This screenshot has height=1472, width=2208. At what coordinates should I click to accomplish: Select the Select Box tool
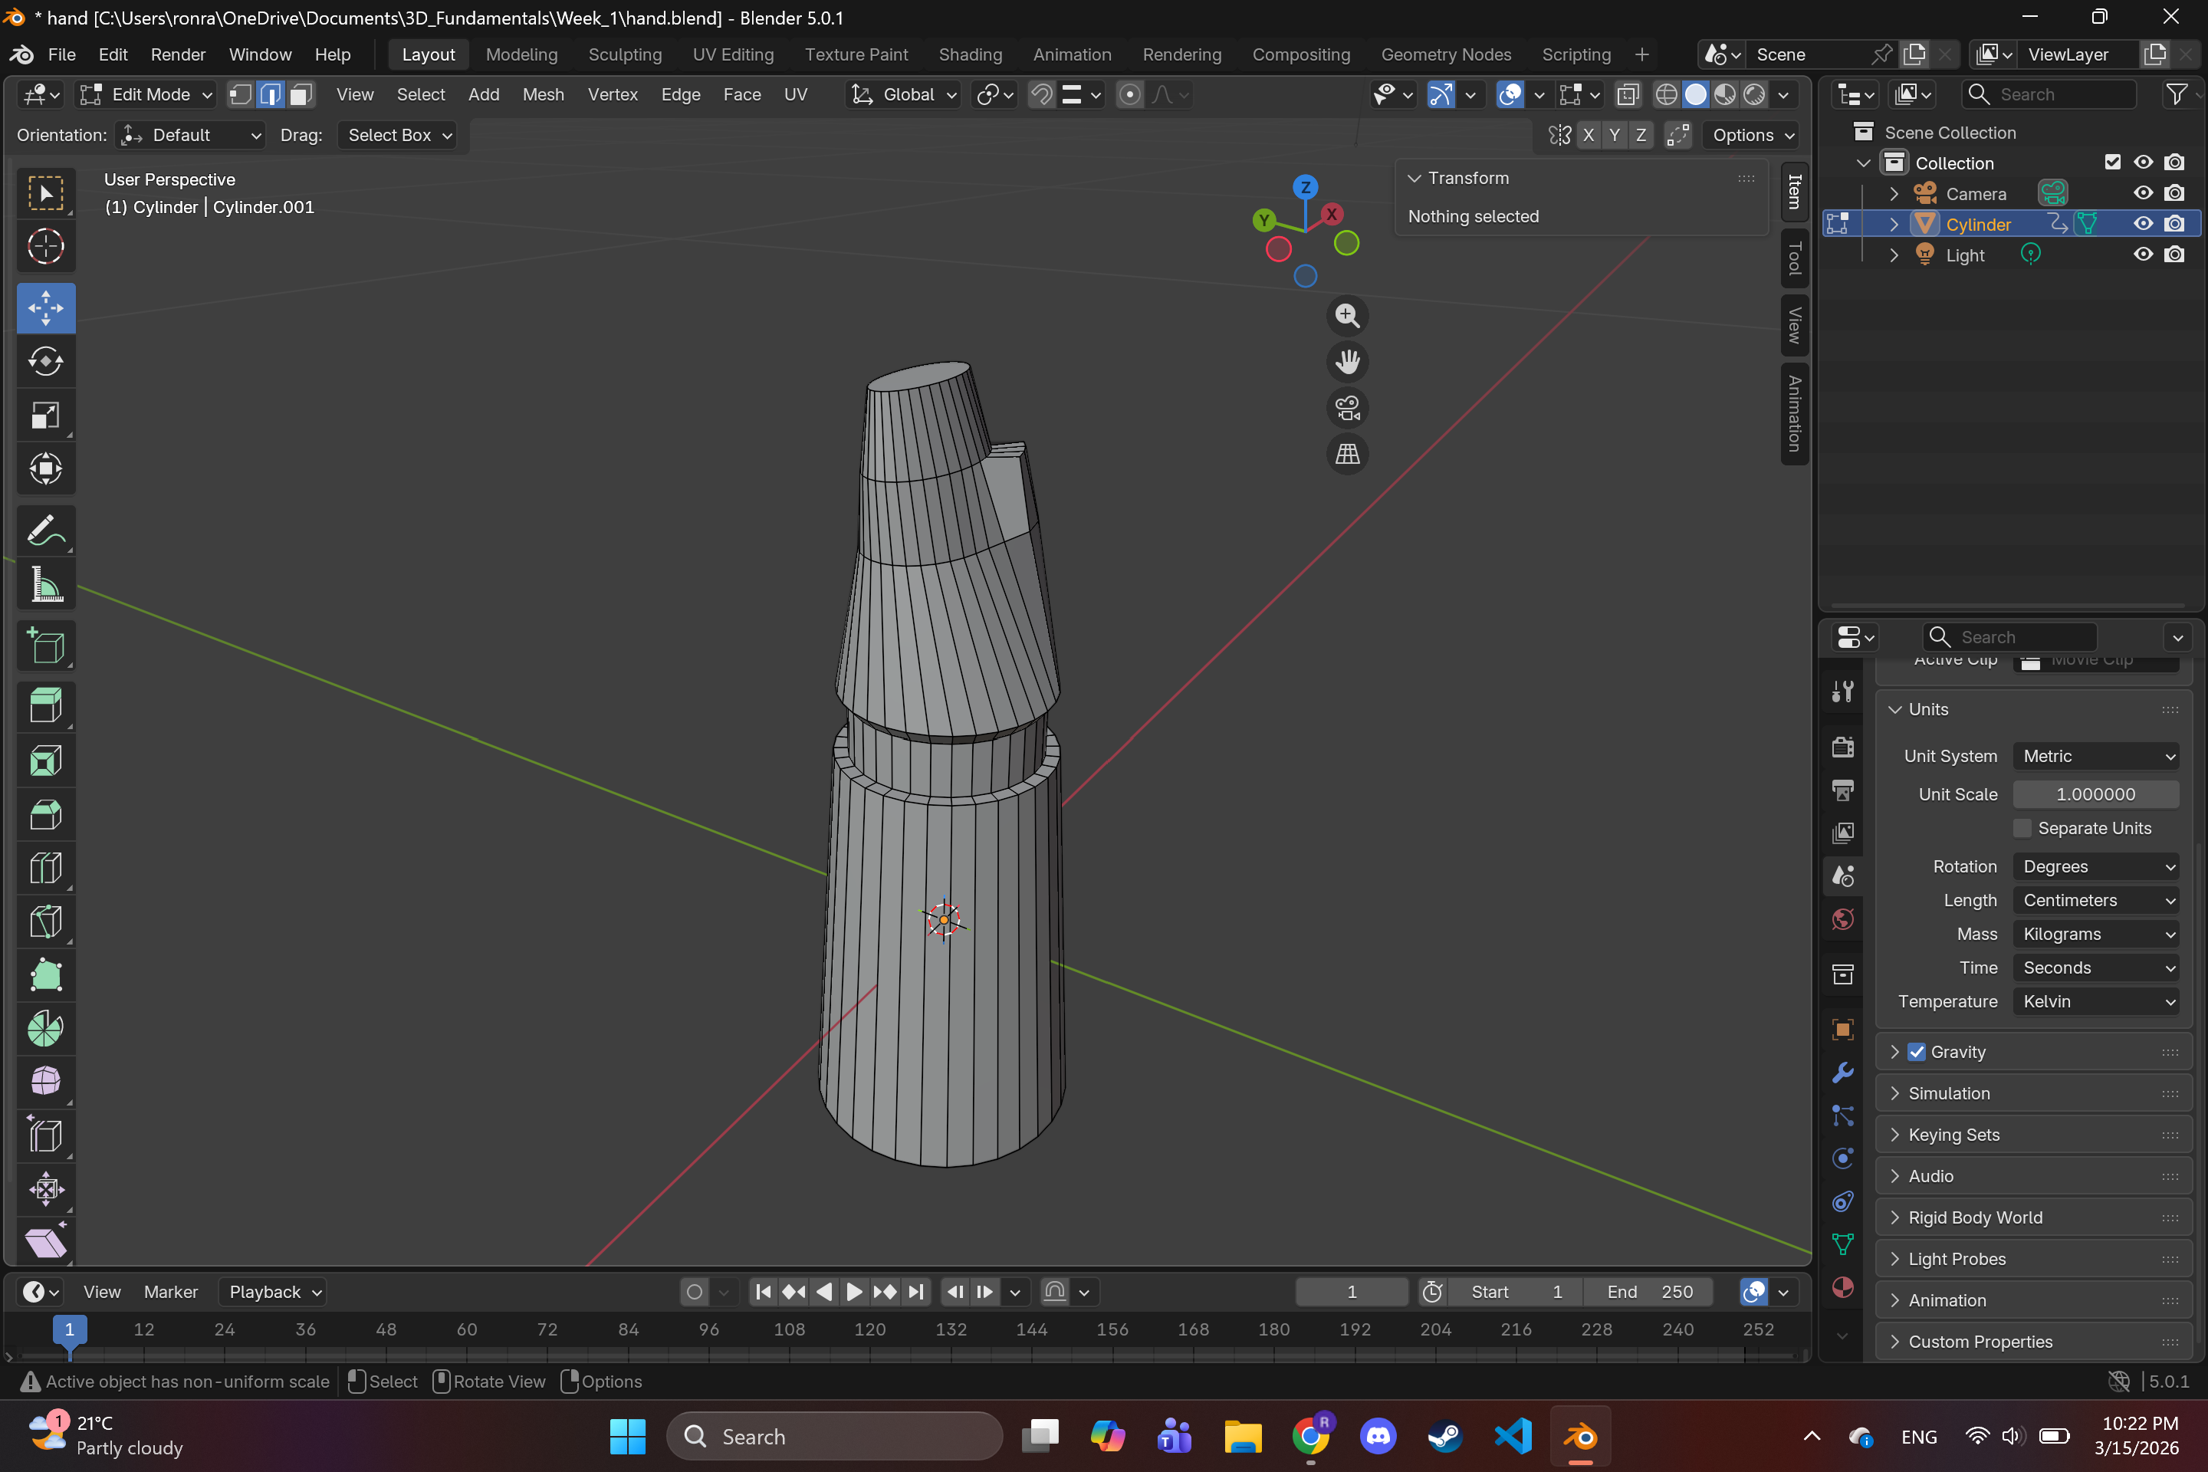[x=46, y=193]
